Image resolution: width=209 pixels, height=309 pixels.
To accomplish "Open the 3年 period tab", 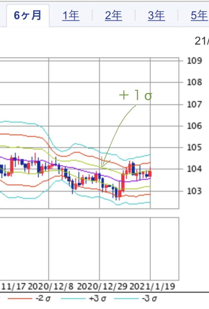I will click(x=157, y=16).
